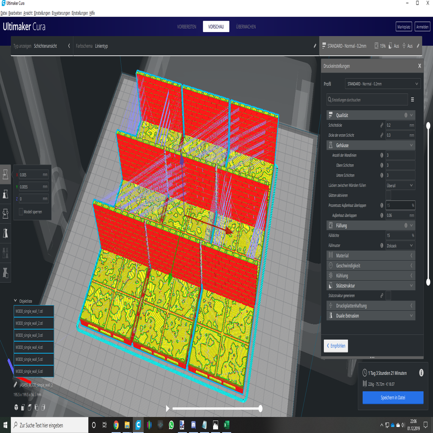The width and height of the screenshot is (433, 433).
Task: Click the Speichern in Datei button
Action: click(x=393, y=397)
